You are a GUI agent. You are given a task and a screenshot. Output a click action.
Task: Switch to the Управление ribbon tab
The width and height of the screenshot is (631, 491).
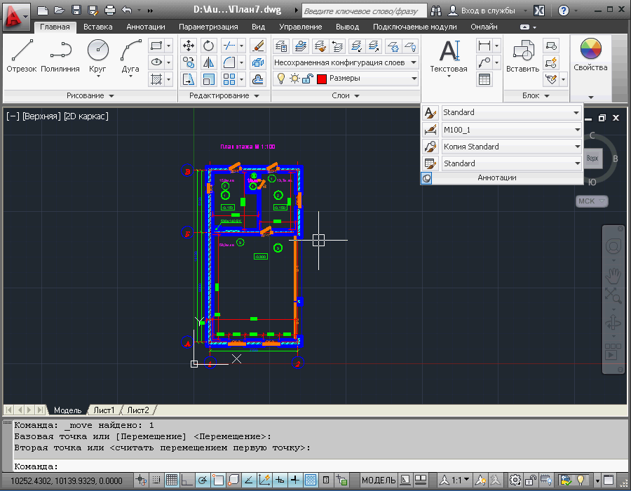coord(301,27)
